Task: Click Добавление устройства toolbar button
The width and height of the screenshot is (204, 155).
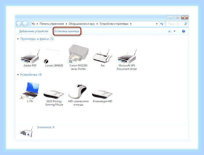Action: pos(34,31)
